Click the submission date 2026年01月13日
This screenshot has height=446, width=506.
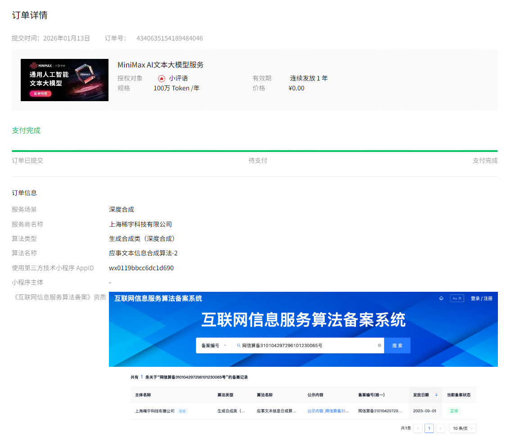point(67,38)
